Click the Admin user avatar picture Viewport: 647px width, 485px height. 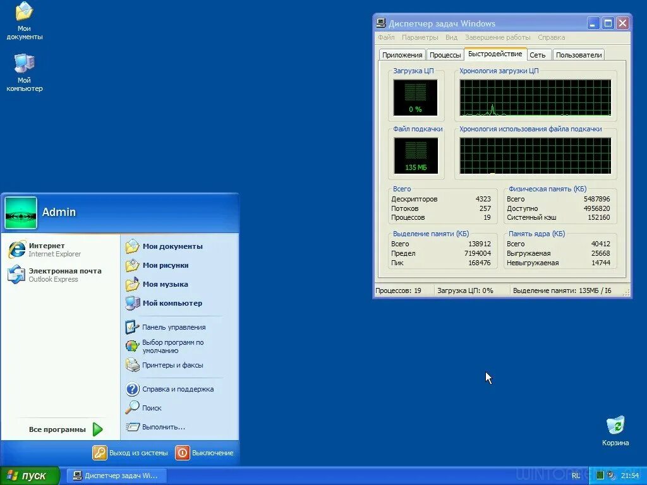point(21,213)
